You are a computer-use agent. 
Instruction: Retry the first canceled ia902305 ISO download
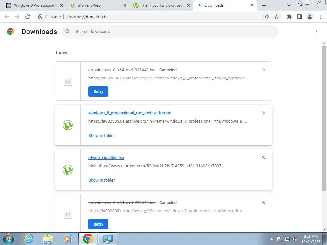click(x=98, y=92)
